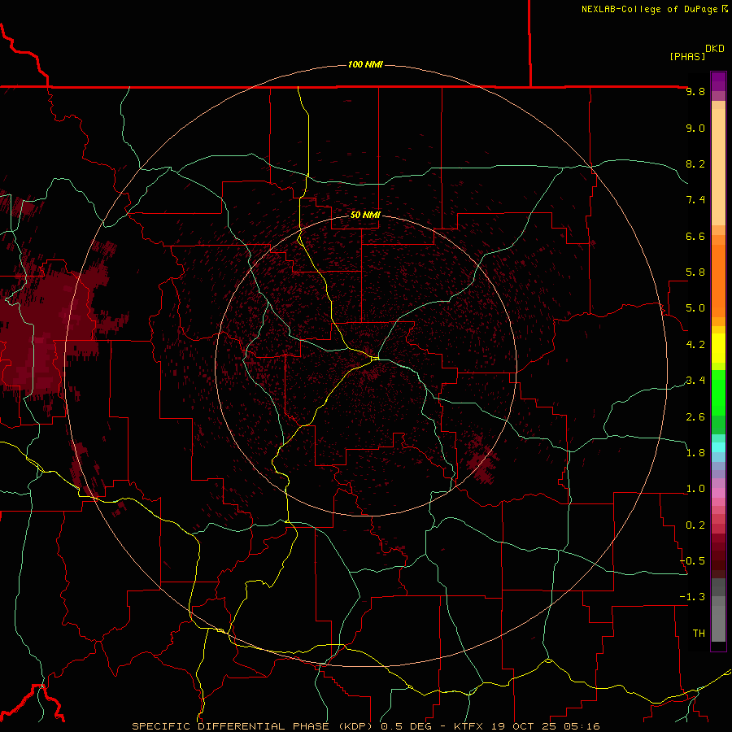Click the 5.8 value on color scale
732x732 pixels.
(x=695, y=272)
